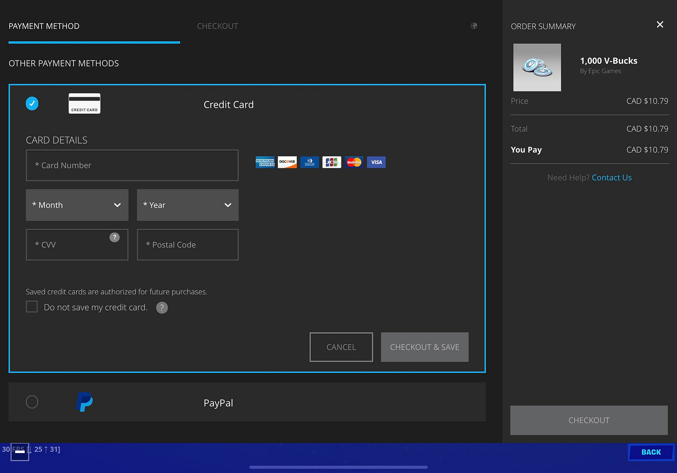Click the You Pay label
Screen dimensions: 677x473
coord(526,150)
